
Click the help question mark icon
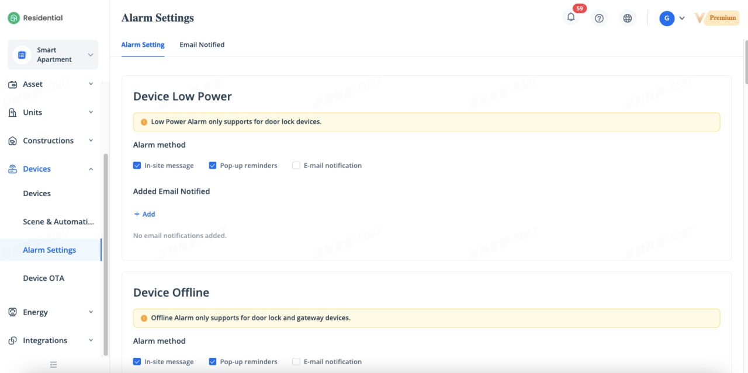click(x=599, y=18)
